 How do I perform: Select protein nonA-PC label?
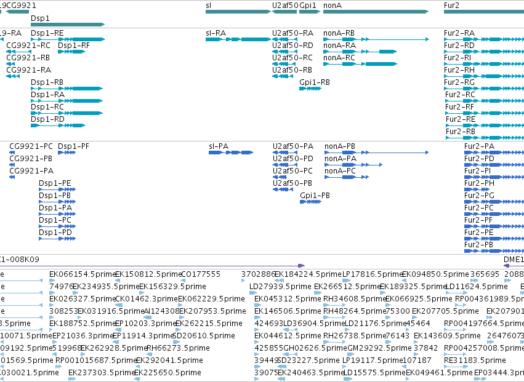tap(340, 171)
